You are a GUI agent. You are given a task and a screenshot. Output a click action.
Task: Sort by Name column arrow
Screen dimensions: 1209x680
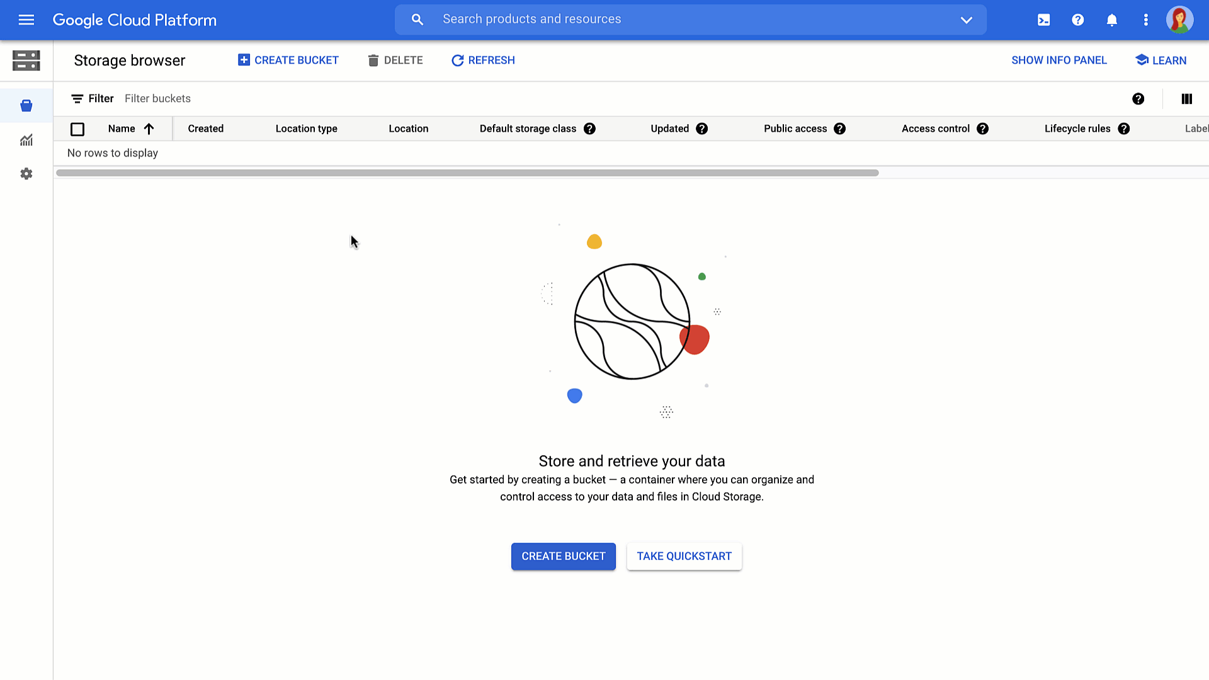[149, 128]
